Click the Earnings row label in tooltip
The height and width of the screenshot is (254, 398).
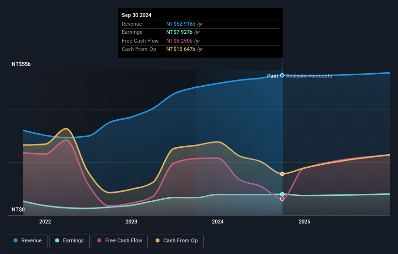pyautogui.click(x=132, y=32)
